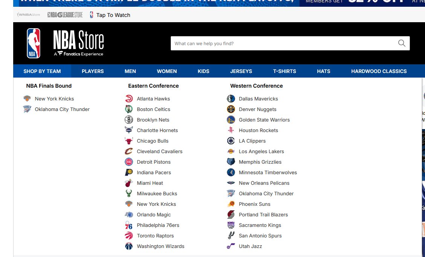Click the NBA Store Fanatics Experience wordmark
The width and height of the screenshot is (425, 257).
79,43
